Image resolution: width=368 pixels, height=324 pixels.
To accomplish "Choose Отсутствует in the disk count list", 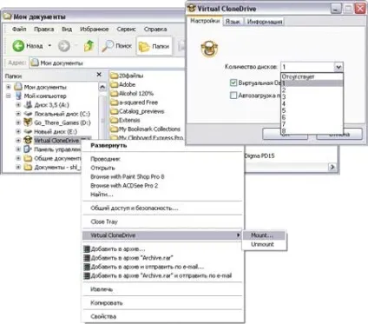I will click(x=312, y=76).
